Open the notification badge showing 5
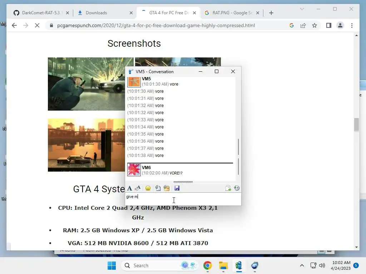The width and height of the screenshot is (366, 274). [x=356, y=265]
